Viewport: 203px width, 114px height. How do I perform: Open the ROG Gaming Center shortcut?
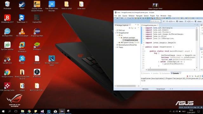click(x=7, y=87)
